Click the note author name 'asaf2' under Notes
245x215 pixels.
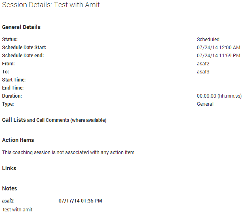click(x=8, y=200)
